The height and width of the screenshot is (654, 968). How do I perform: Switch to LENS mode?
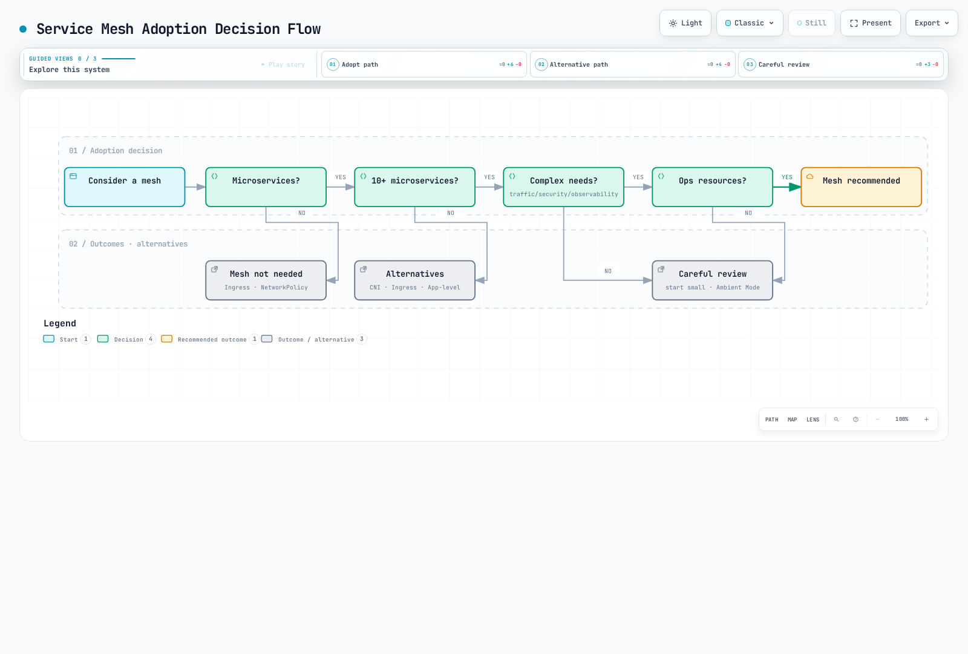813,419
